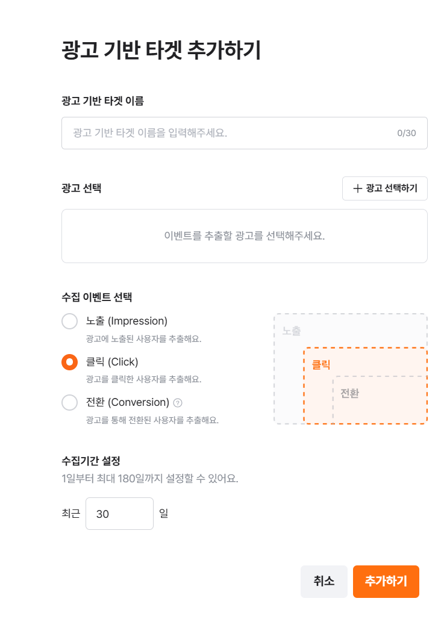
Task: Click the 1일부터 최대 180일까지 hint text
Action: pyautogui.click(x=149, y=479)
